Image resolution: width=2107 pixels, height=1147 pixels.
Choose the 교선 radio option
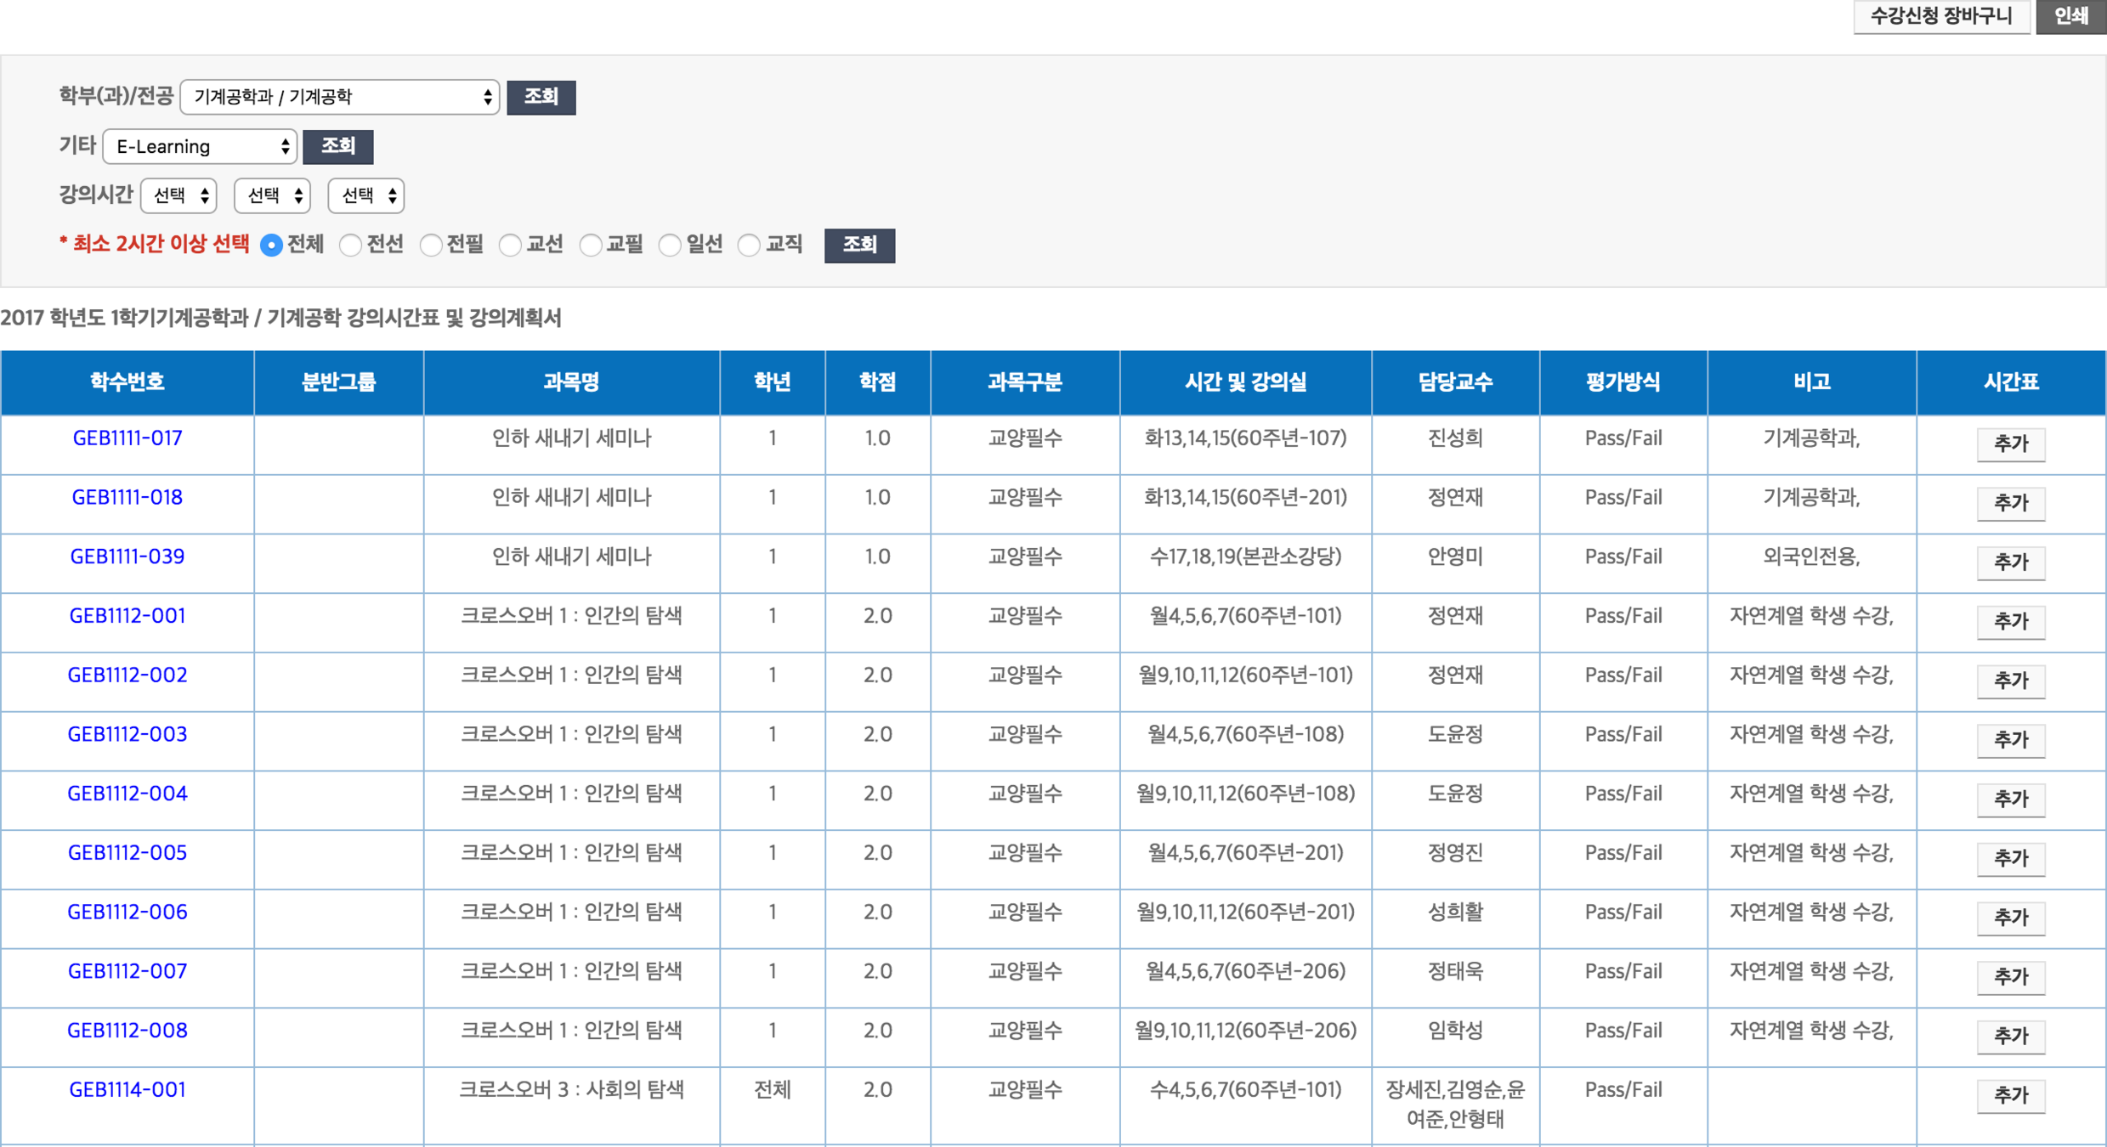point(510,246)
